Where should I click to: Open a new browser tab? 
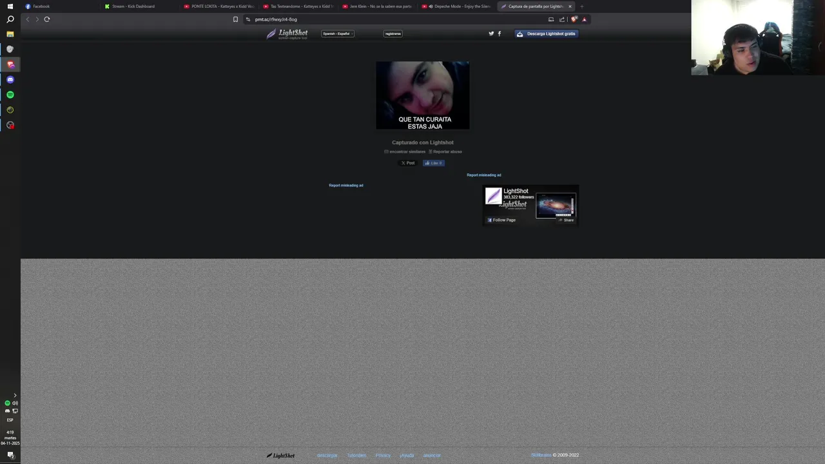tap(581, 6)
